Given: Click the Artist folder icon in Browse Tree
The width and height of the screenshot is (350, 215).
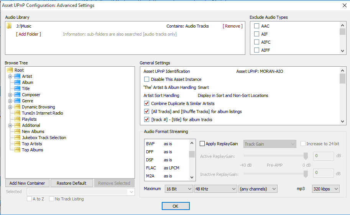Looking at the screenshot, I should point(17,76).
